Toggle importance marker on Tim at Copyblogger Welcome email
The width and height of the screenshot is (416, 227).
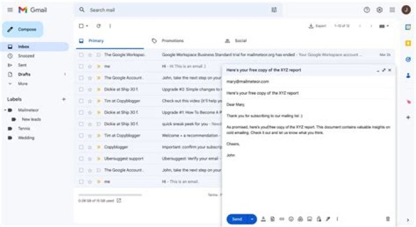99,136
